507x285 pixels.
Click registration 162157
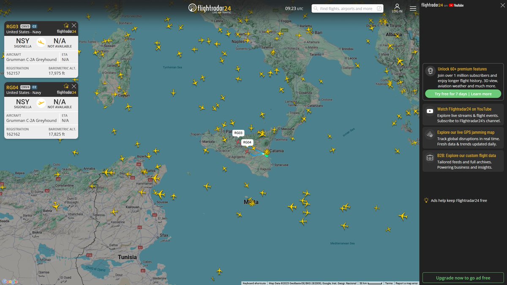[13, 73]
